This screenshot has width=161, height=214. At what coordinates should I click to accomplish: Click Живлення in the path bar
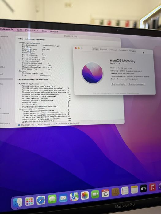pos(74,123)
